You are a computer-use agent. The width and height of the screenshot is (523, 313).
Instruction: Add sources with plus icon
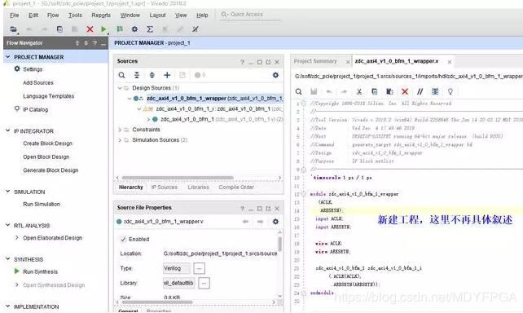[x=167, y=75]
